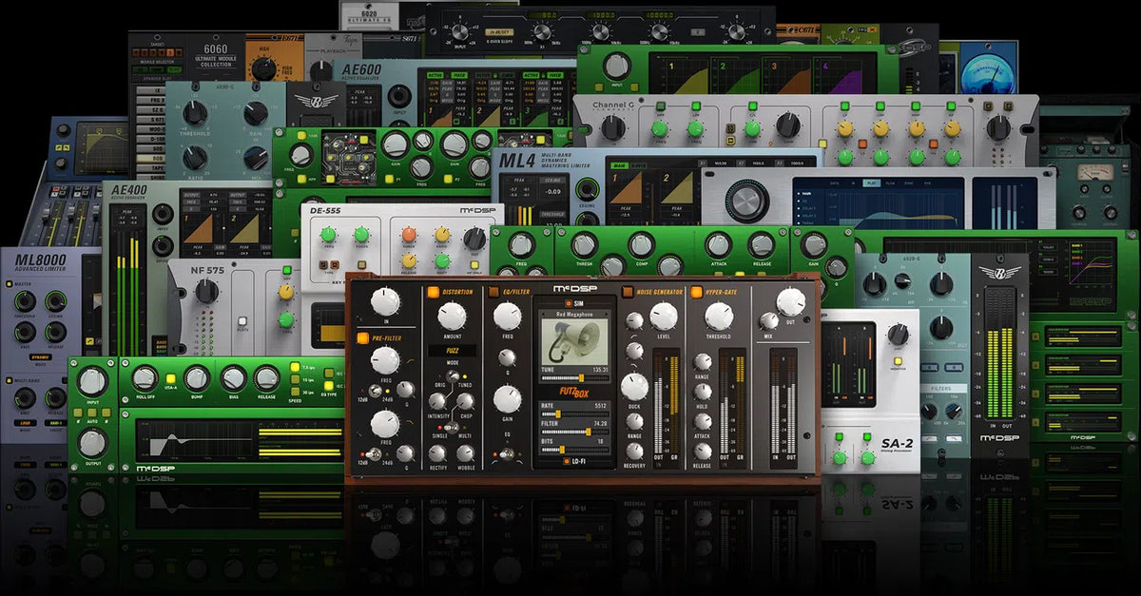Click the McDSP logo at the top of FutzBox

click(x=577, y=288)
